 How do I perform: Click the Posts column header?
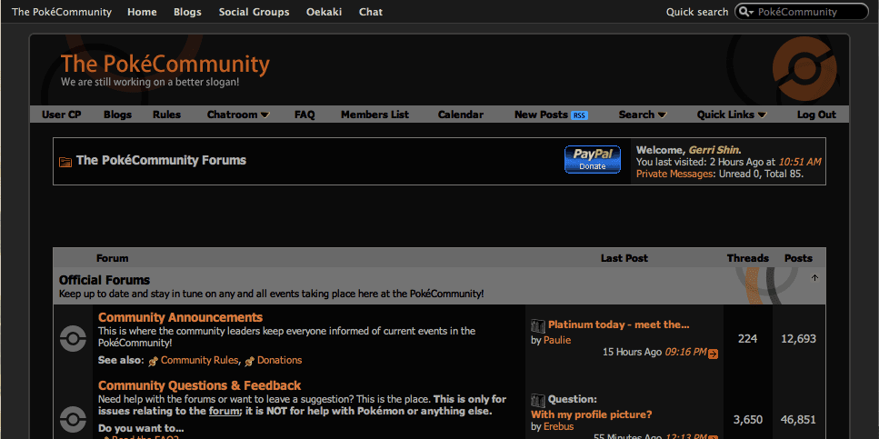click(x=798, y=258)
